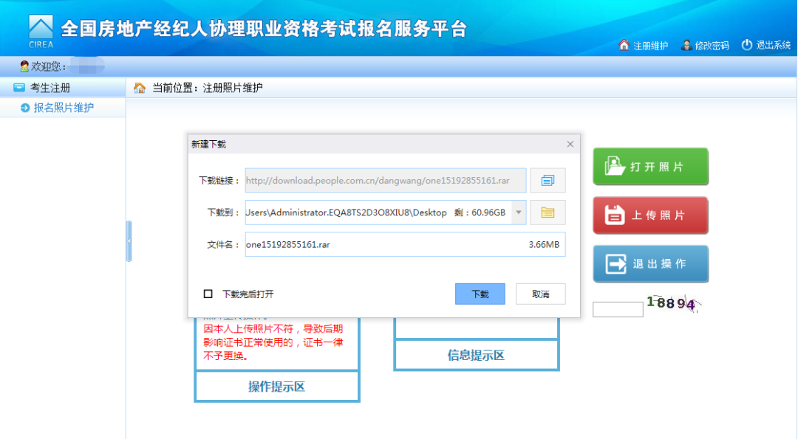
Task: Select 报名照片维护 in the sidebar
Action: (64, 108)
